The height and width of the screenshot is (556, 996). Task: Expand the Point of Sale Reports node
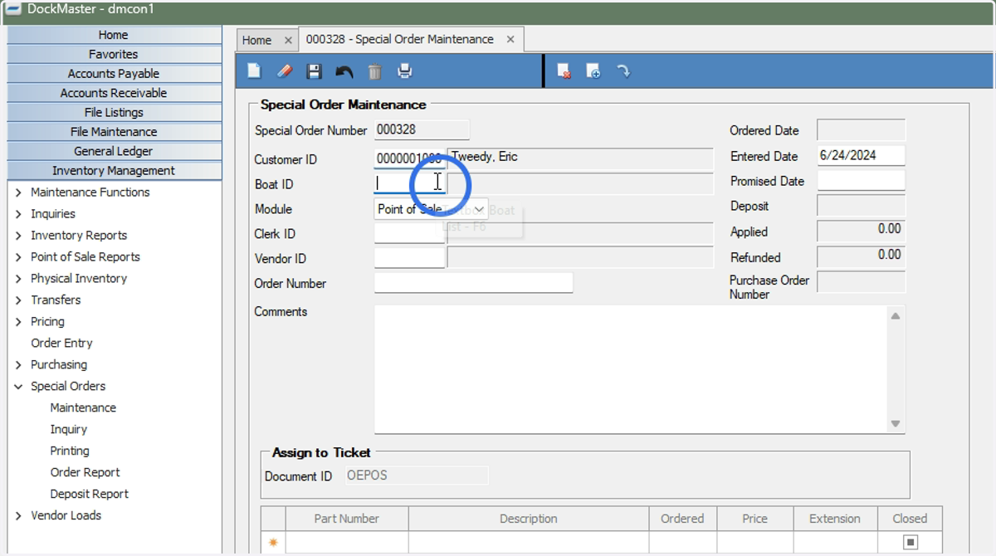[18, 257]
